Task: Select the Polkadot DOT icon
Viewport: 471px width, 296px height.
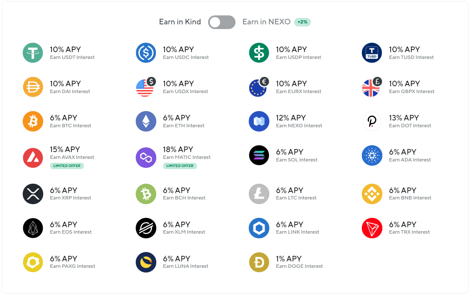Action: pyautogui.click(x=372, y=121)
